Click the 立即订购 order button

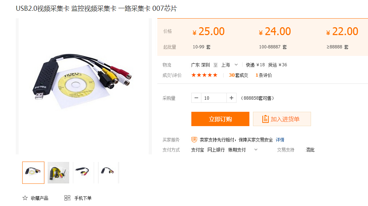(220, 119)
